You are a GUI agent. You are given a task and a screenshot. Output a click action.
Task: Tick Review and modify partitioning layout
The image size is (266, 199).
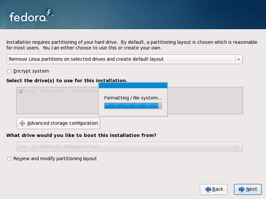pos(9,159)
